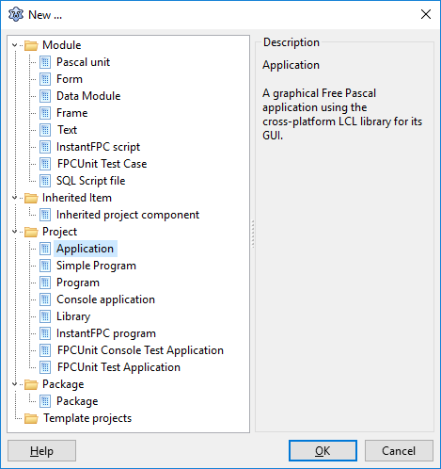Select FPCUnit Test Case item
Viewport: 441px width, 469px height.
pyautogui.click(x=102, y=164)
